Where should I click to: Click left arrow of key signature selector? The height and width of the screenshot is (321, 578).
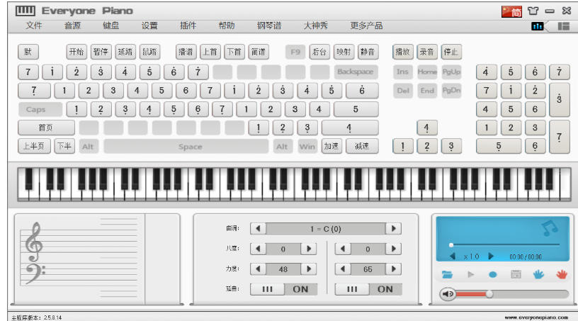coord(259,229)
